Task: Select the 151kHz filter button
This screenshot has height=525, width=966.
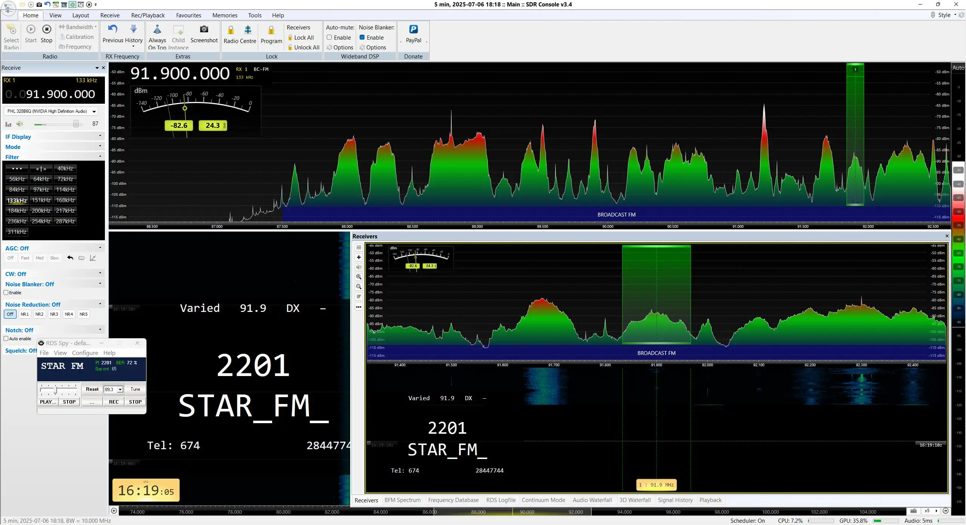Action: [41, 200]
